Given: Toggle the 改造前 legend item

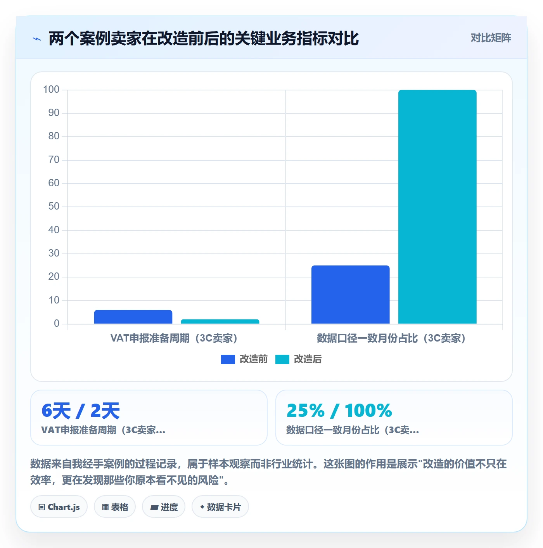Looking at the screenshot, I should pyautogui.click(x=244, y=359).
